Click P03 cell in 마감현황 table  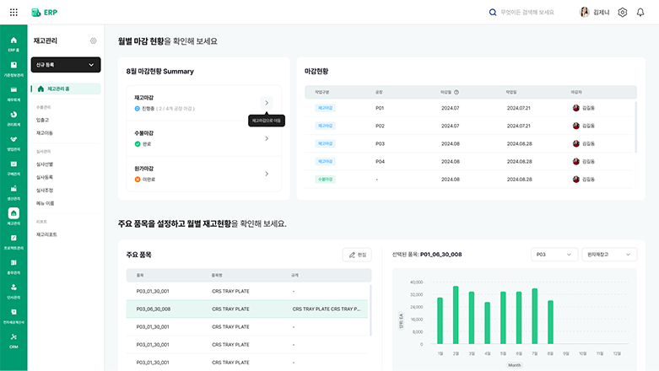380,143
